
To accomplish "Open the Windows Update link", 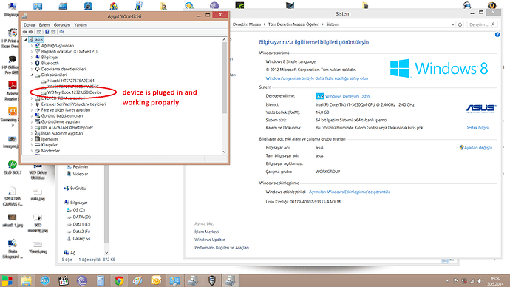I will tap(210, 240).
